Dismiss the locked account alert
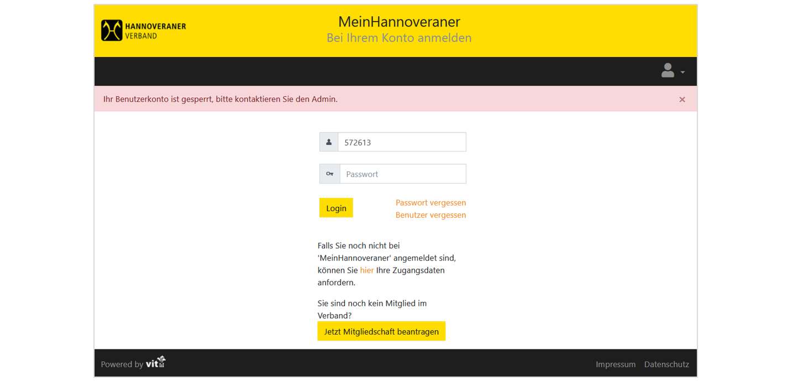The height and width of the screenshot is (381, 787). [682, 100]
